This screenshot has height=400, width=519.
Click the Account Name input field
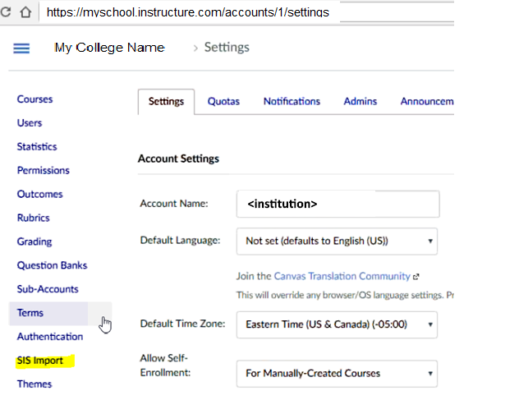click(337, 204)
